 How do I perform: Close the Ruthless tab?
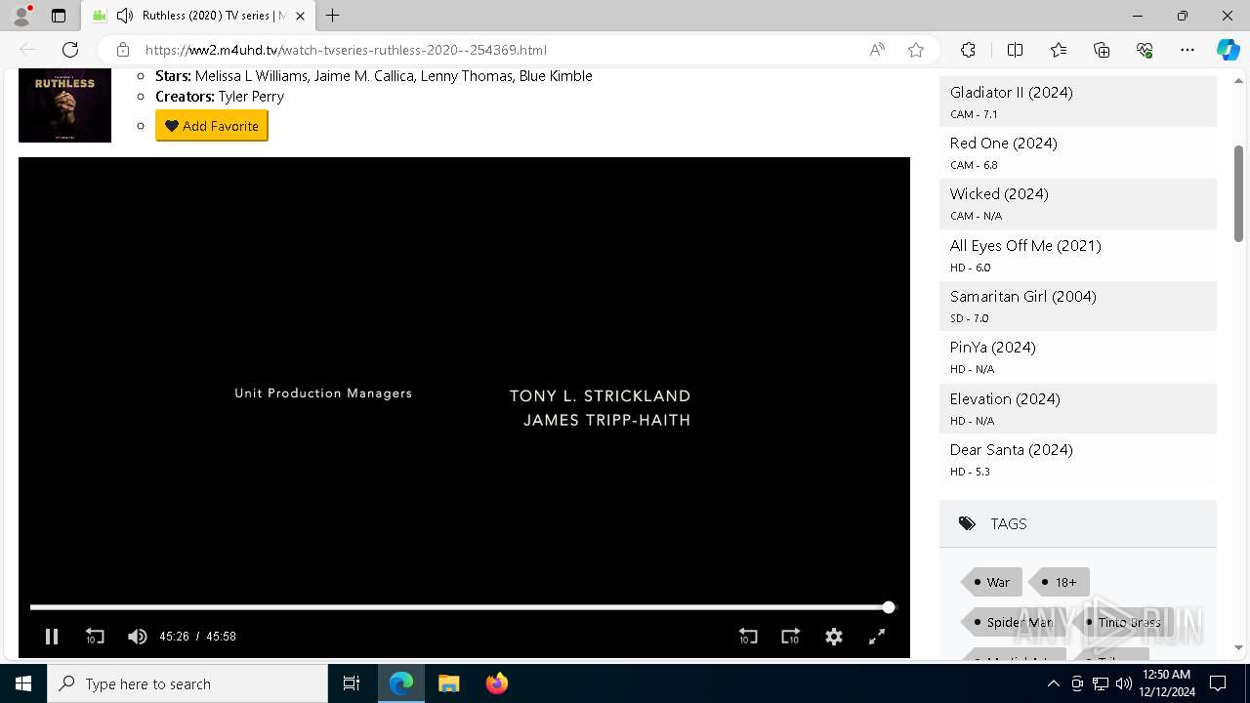click(301, 16)
